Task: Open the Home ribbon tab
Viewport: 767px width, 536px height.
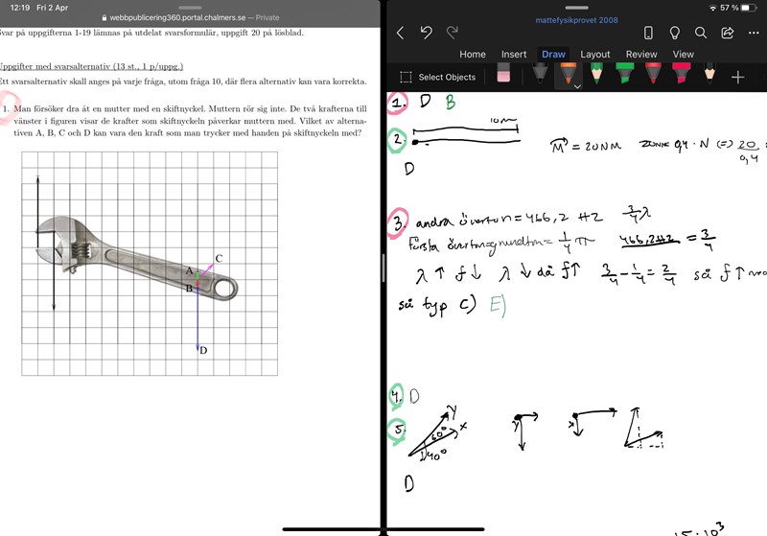Action: pyautogui.click(x=472, y=55)
